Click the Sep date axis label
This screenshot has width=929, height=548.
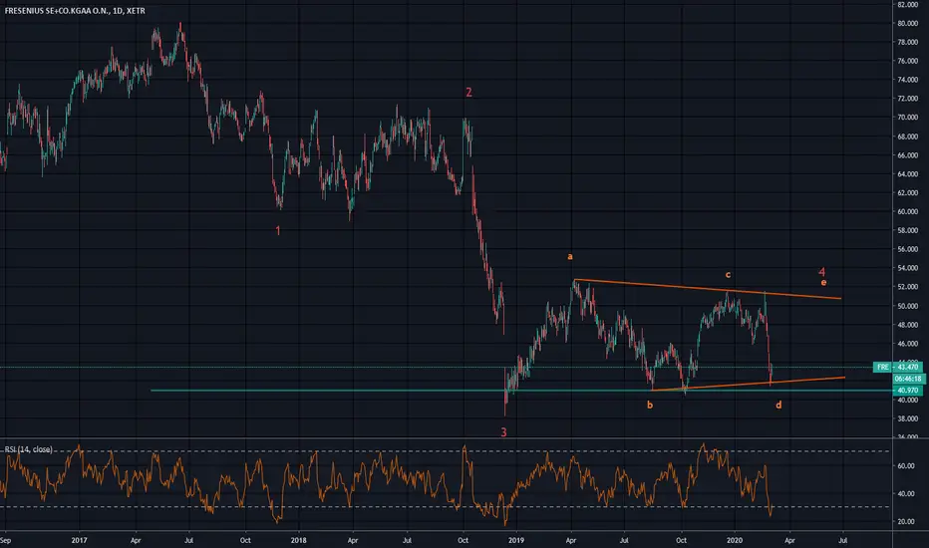coord(5,540)
